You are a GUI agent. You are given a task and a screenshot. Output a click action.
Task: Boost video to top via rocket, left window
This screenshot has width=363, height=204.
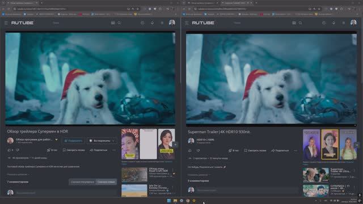tap(52, 150)
